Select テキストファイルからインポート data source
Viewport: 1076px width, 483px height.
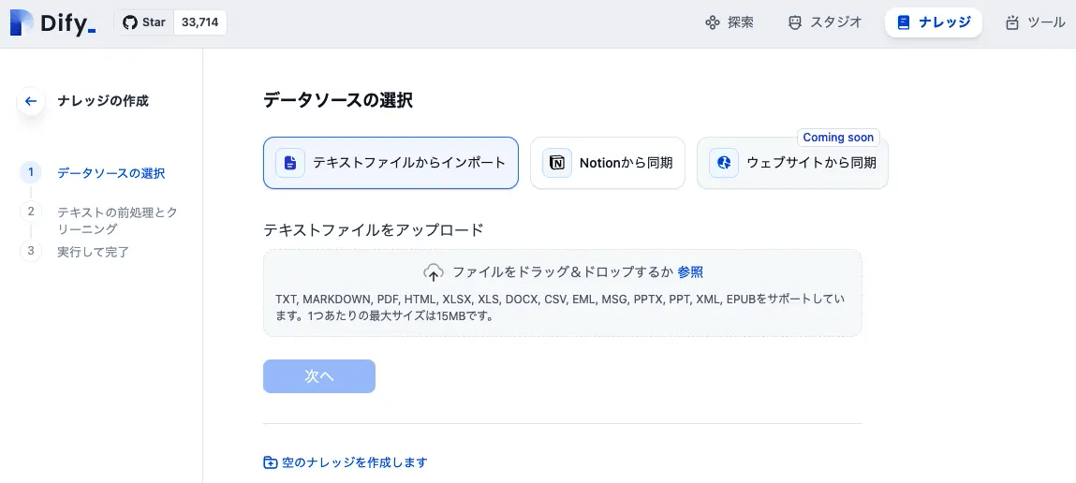(x=391, y=163)
